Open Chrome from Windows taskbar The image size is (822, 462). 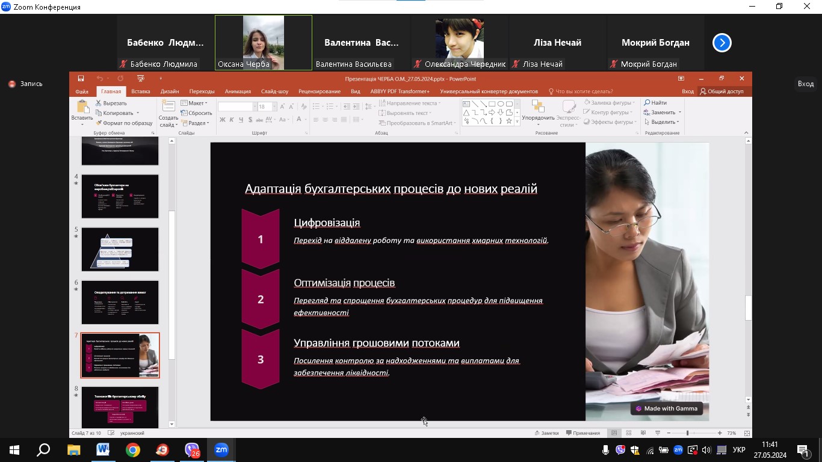[132, 450]
